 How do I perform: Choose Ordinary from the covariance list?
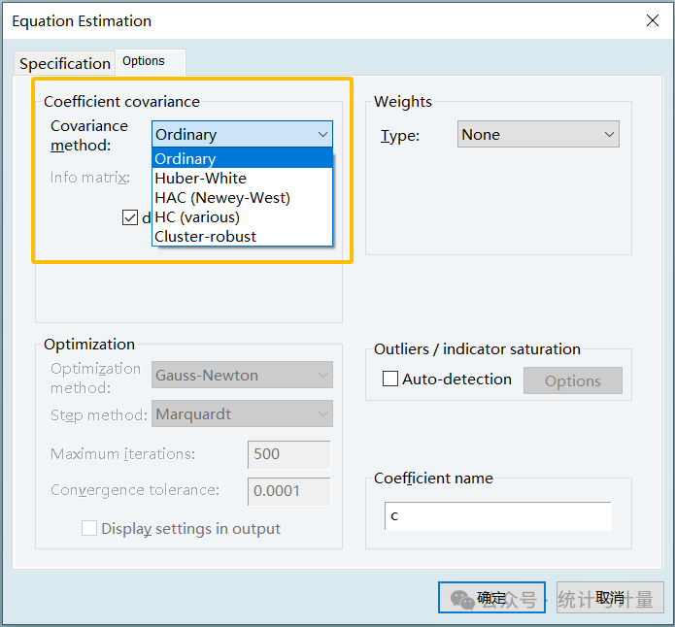pos(242,158)
